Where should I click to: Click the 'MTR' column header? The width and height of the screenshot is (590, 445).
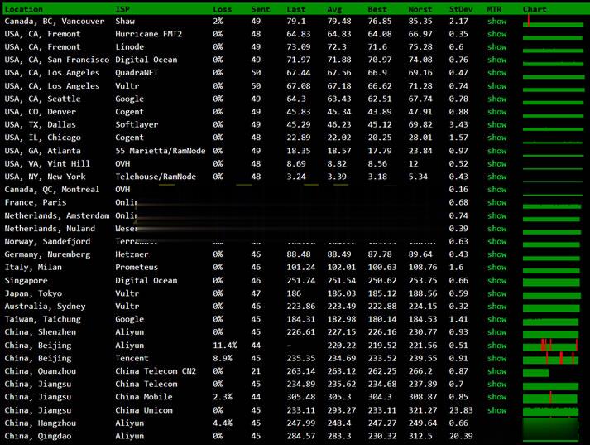pos(494,9)
